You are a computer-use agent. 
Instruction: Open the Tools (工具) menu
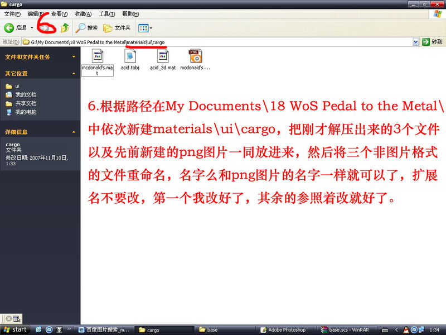coord(106,13)
